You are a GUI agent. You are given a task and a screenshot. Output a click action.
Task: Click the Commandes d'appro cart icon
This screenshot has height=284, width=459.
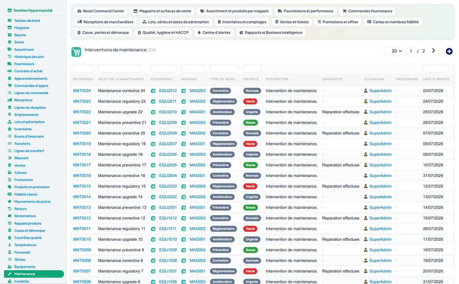coord(10,86)
